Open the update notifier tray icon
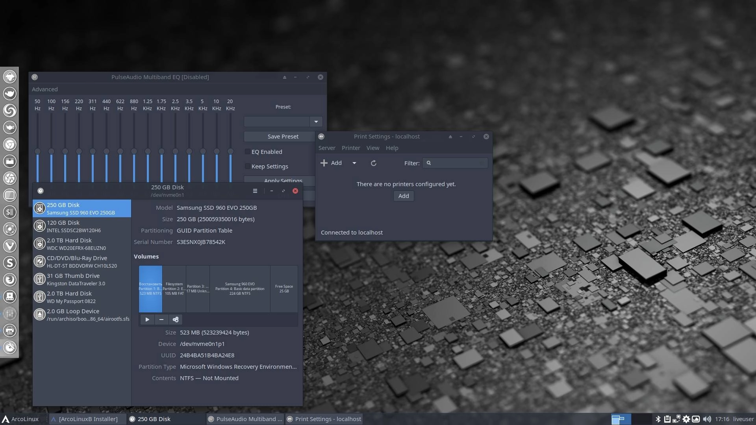756x425 pixels. pyautogui.click(x=686, y=419)
